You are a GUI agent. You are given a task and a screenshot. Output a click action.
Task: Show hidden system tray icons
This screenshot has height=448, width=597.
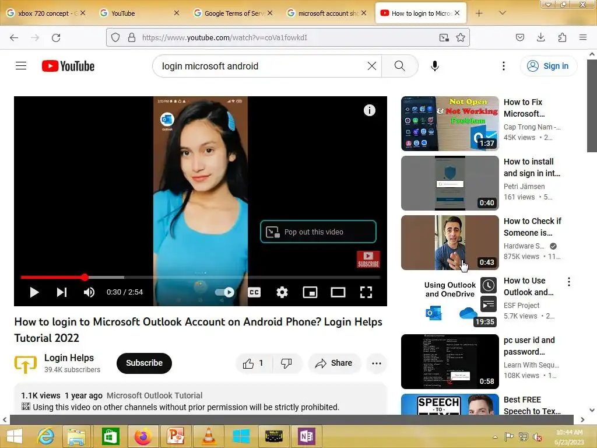496,437
